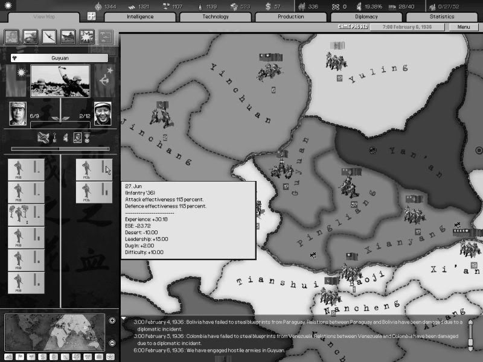The image size is (483, 362).
Task: Switch to the political flag map mode
Action: pyautogui.click(x=18, y=357)
